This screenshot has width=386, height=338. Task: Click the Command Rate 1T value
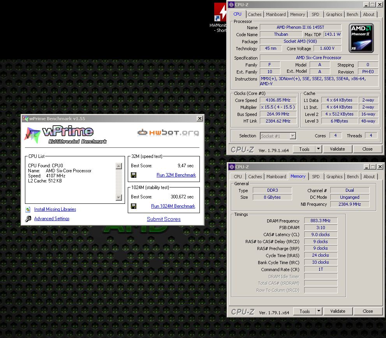[321, 269]
